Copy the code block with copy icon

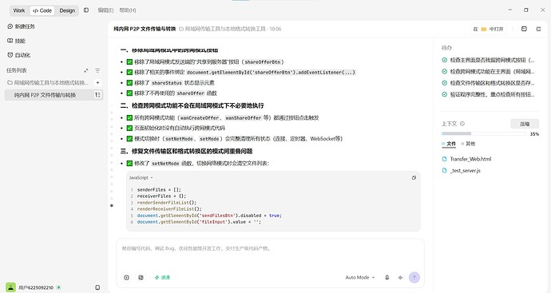[x=414, y=178]
